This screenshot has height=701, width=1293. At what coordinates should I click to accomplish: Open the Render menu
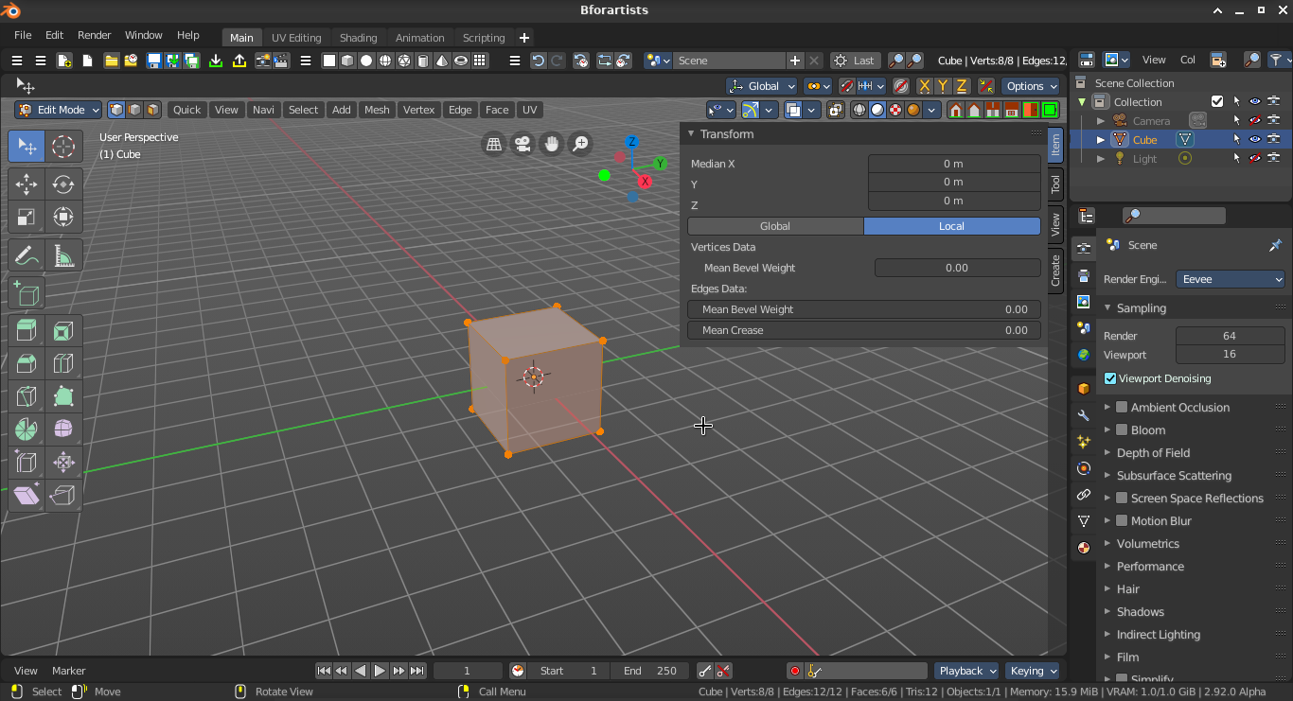click(94, 35)
